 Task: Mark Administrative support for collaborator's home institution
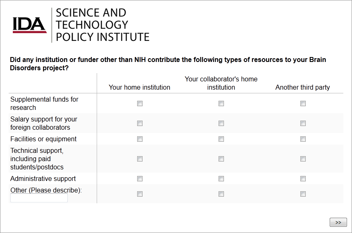221,179
